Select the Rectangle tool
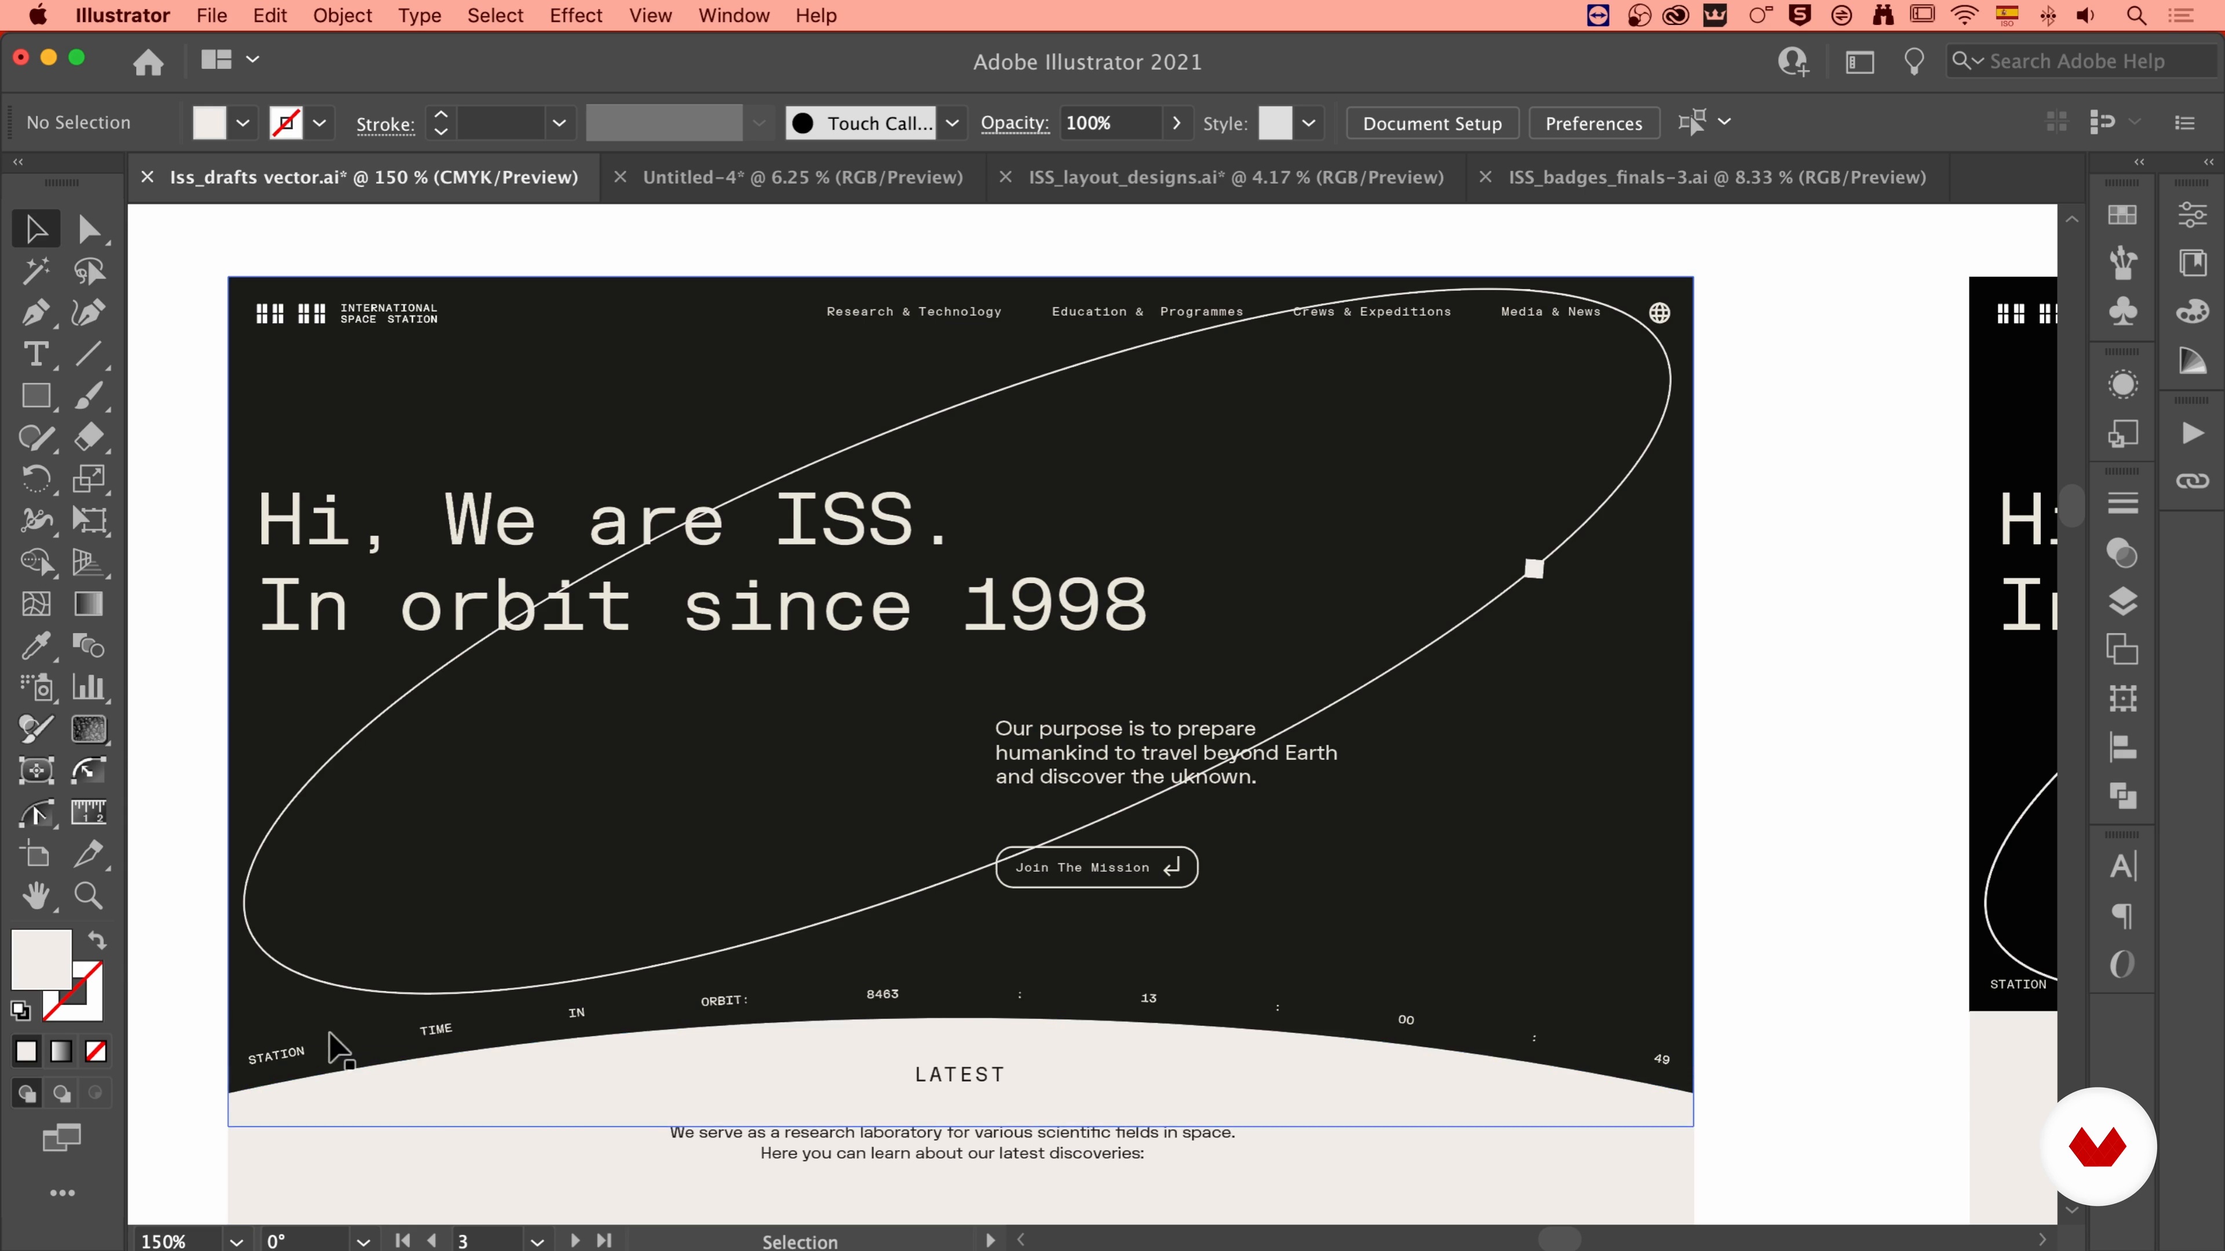 (x=35, y=396)
